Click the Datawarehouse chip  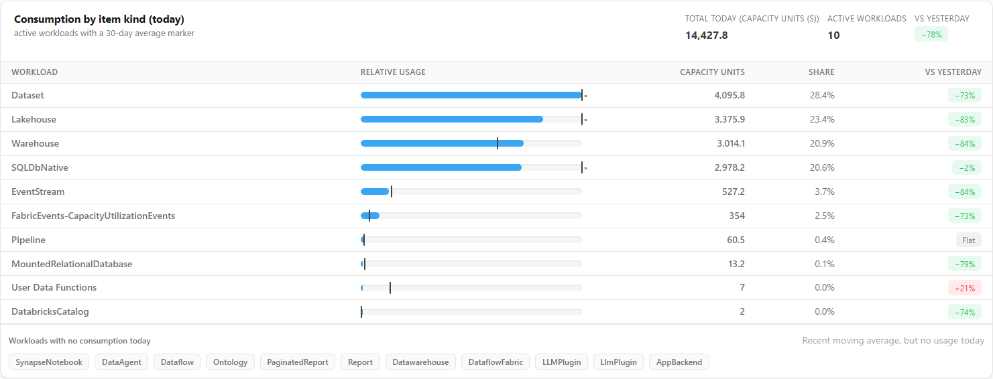(x=420, y=362)
